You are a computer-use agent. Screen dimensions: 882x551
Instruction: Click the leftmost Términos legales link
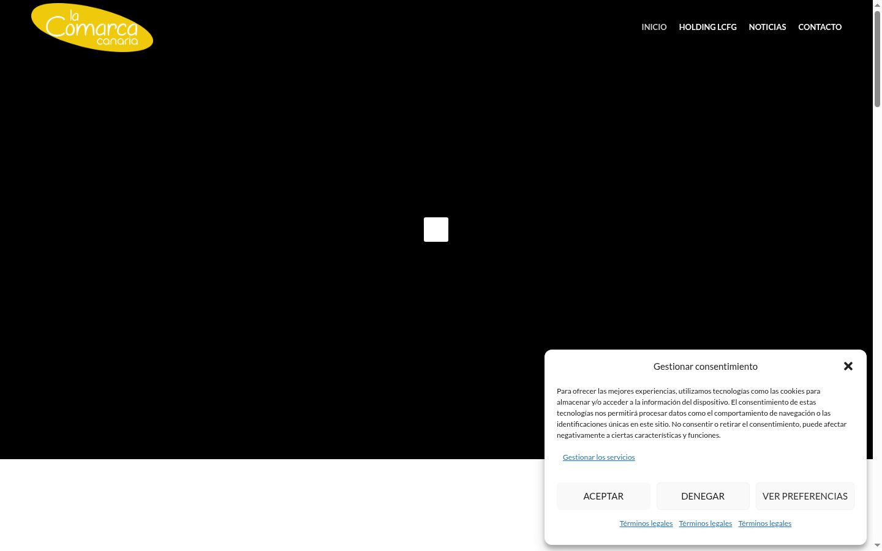[646, 523]
